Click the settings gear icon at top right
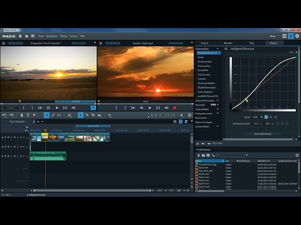Image resolution: width=301 pixels, height=225 pixels. tap(297, 36)
